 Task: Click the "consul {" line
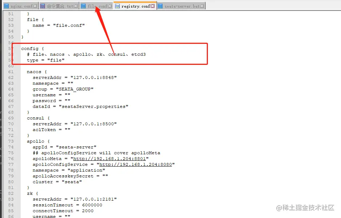tap(38, 118)
